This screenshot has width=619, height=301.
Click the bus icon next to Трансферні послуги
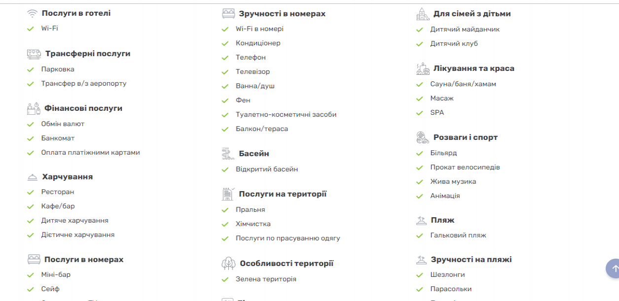(34, 54)
